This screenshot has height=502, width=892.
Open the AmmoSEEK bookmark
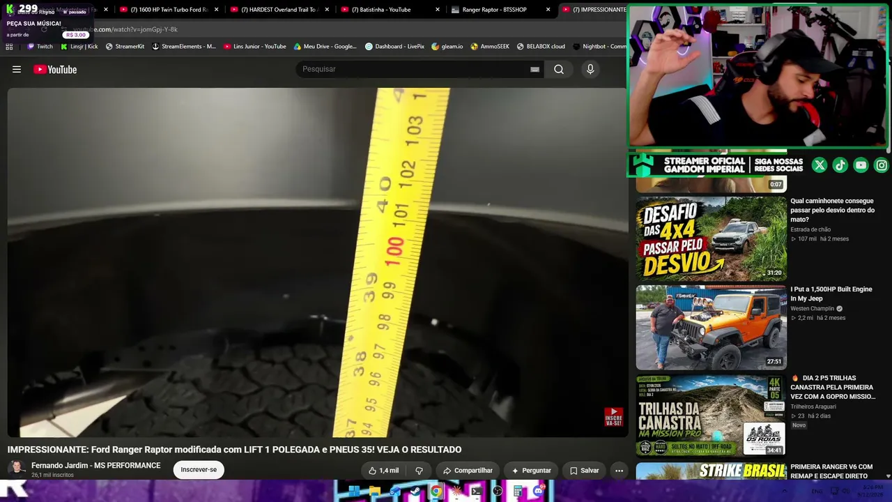pos(490,47)
